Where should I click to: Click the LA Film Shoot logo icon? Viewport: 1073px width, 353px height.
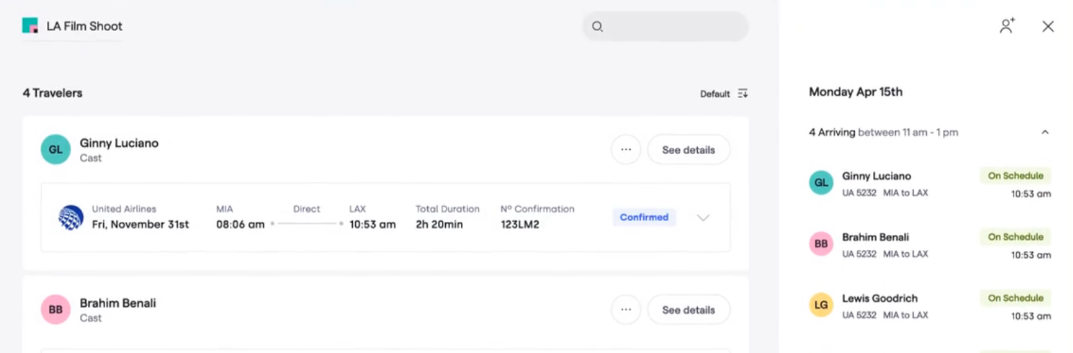tap(30, 26)
